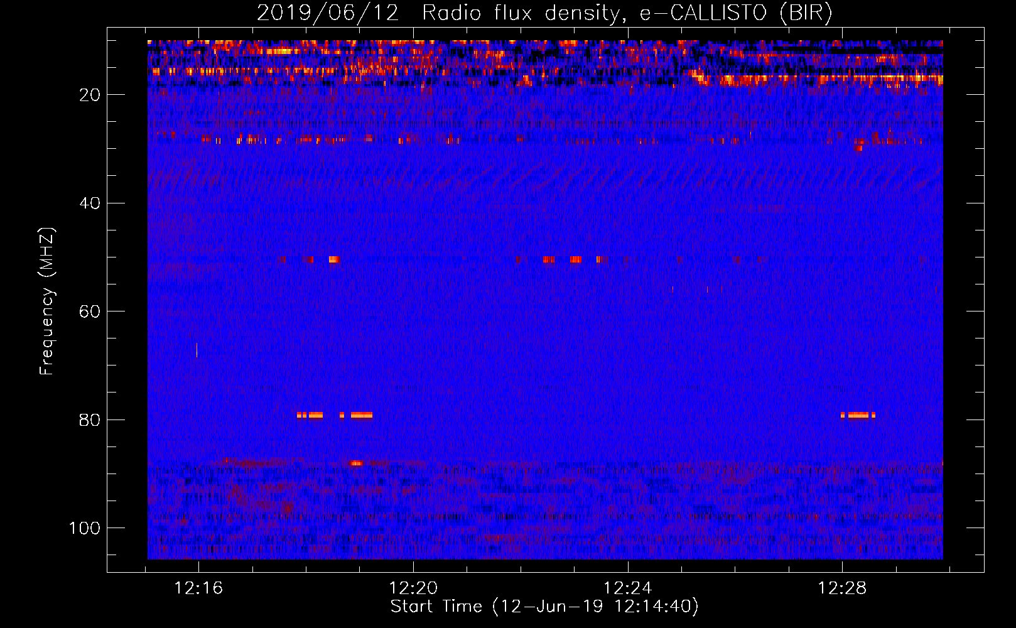Click the 50 MHz burst near 12:23

coord(575,259)
